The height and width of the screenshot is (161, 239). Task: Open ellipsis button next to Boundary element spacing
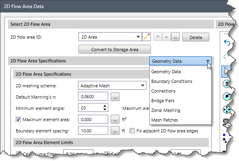115,130
